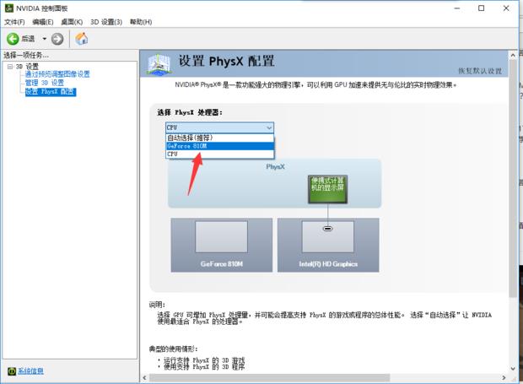Open the 文件(F) menu
Image resolution: width=523 pixels, height=384 pixels.
pos(14,22)
